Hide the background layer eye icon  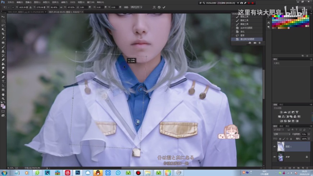(275, 157)
